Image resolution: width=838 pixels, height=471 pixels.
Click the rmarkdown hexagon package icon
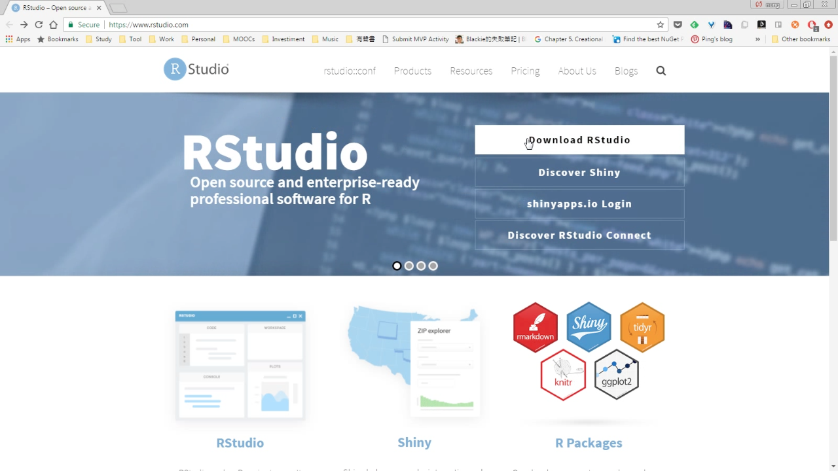click(x=536, y=327)
